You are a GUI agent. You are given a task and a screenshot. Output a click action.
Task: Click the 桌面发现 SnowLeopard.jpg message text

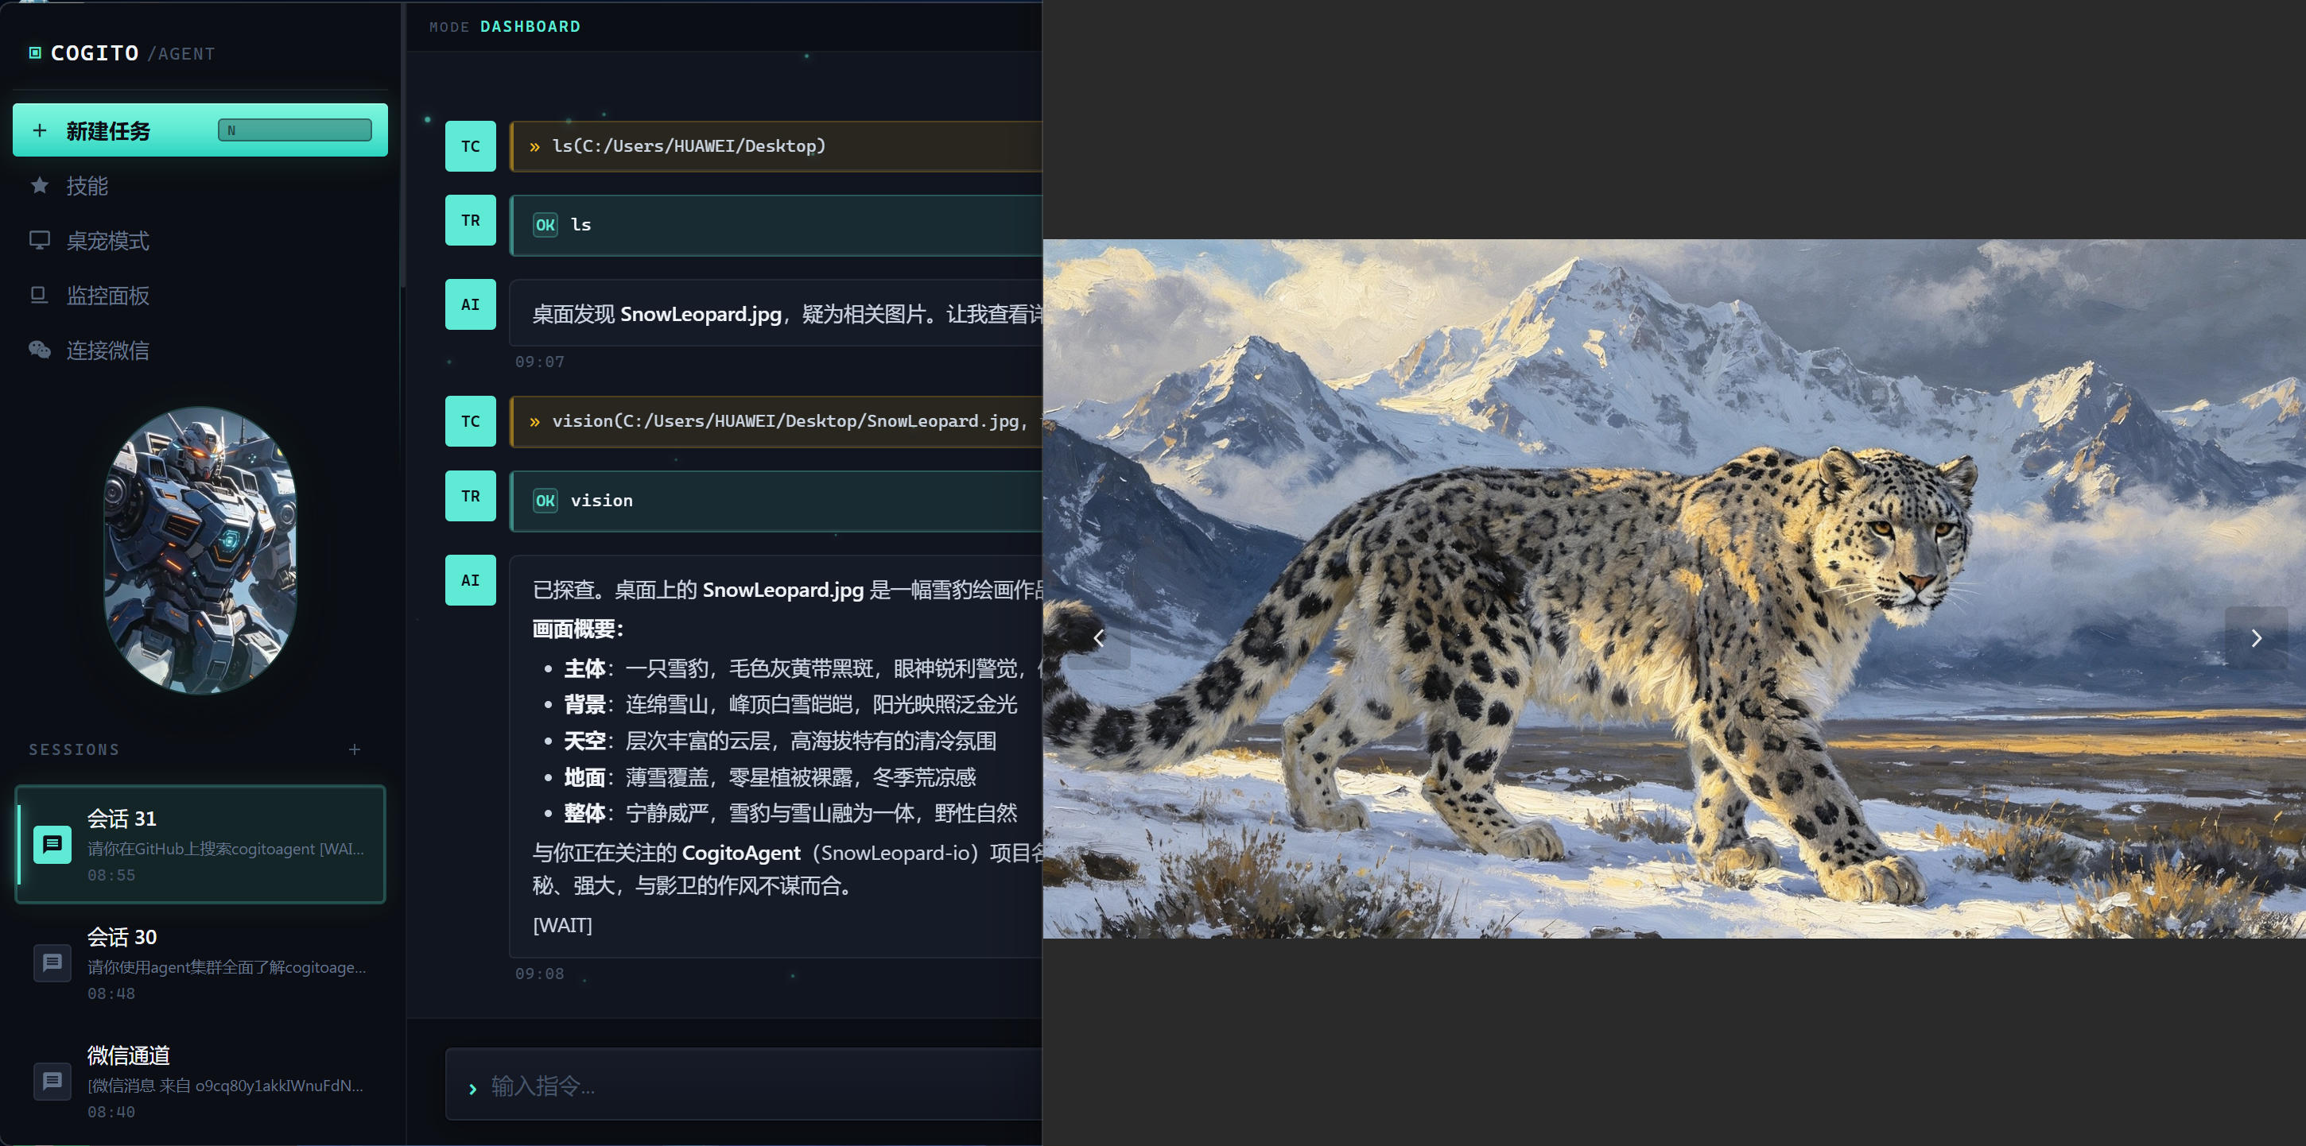788,314
